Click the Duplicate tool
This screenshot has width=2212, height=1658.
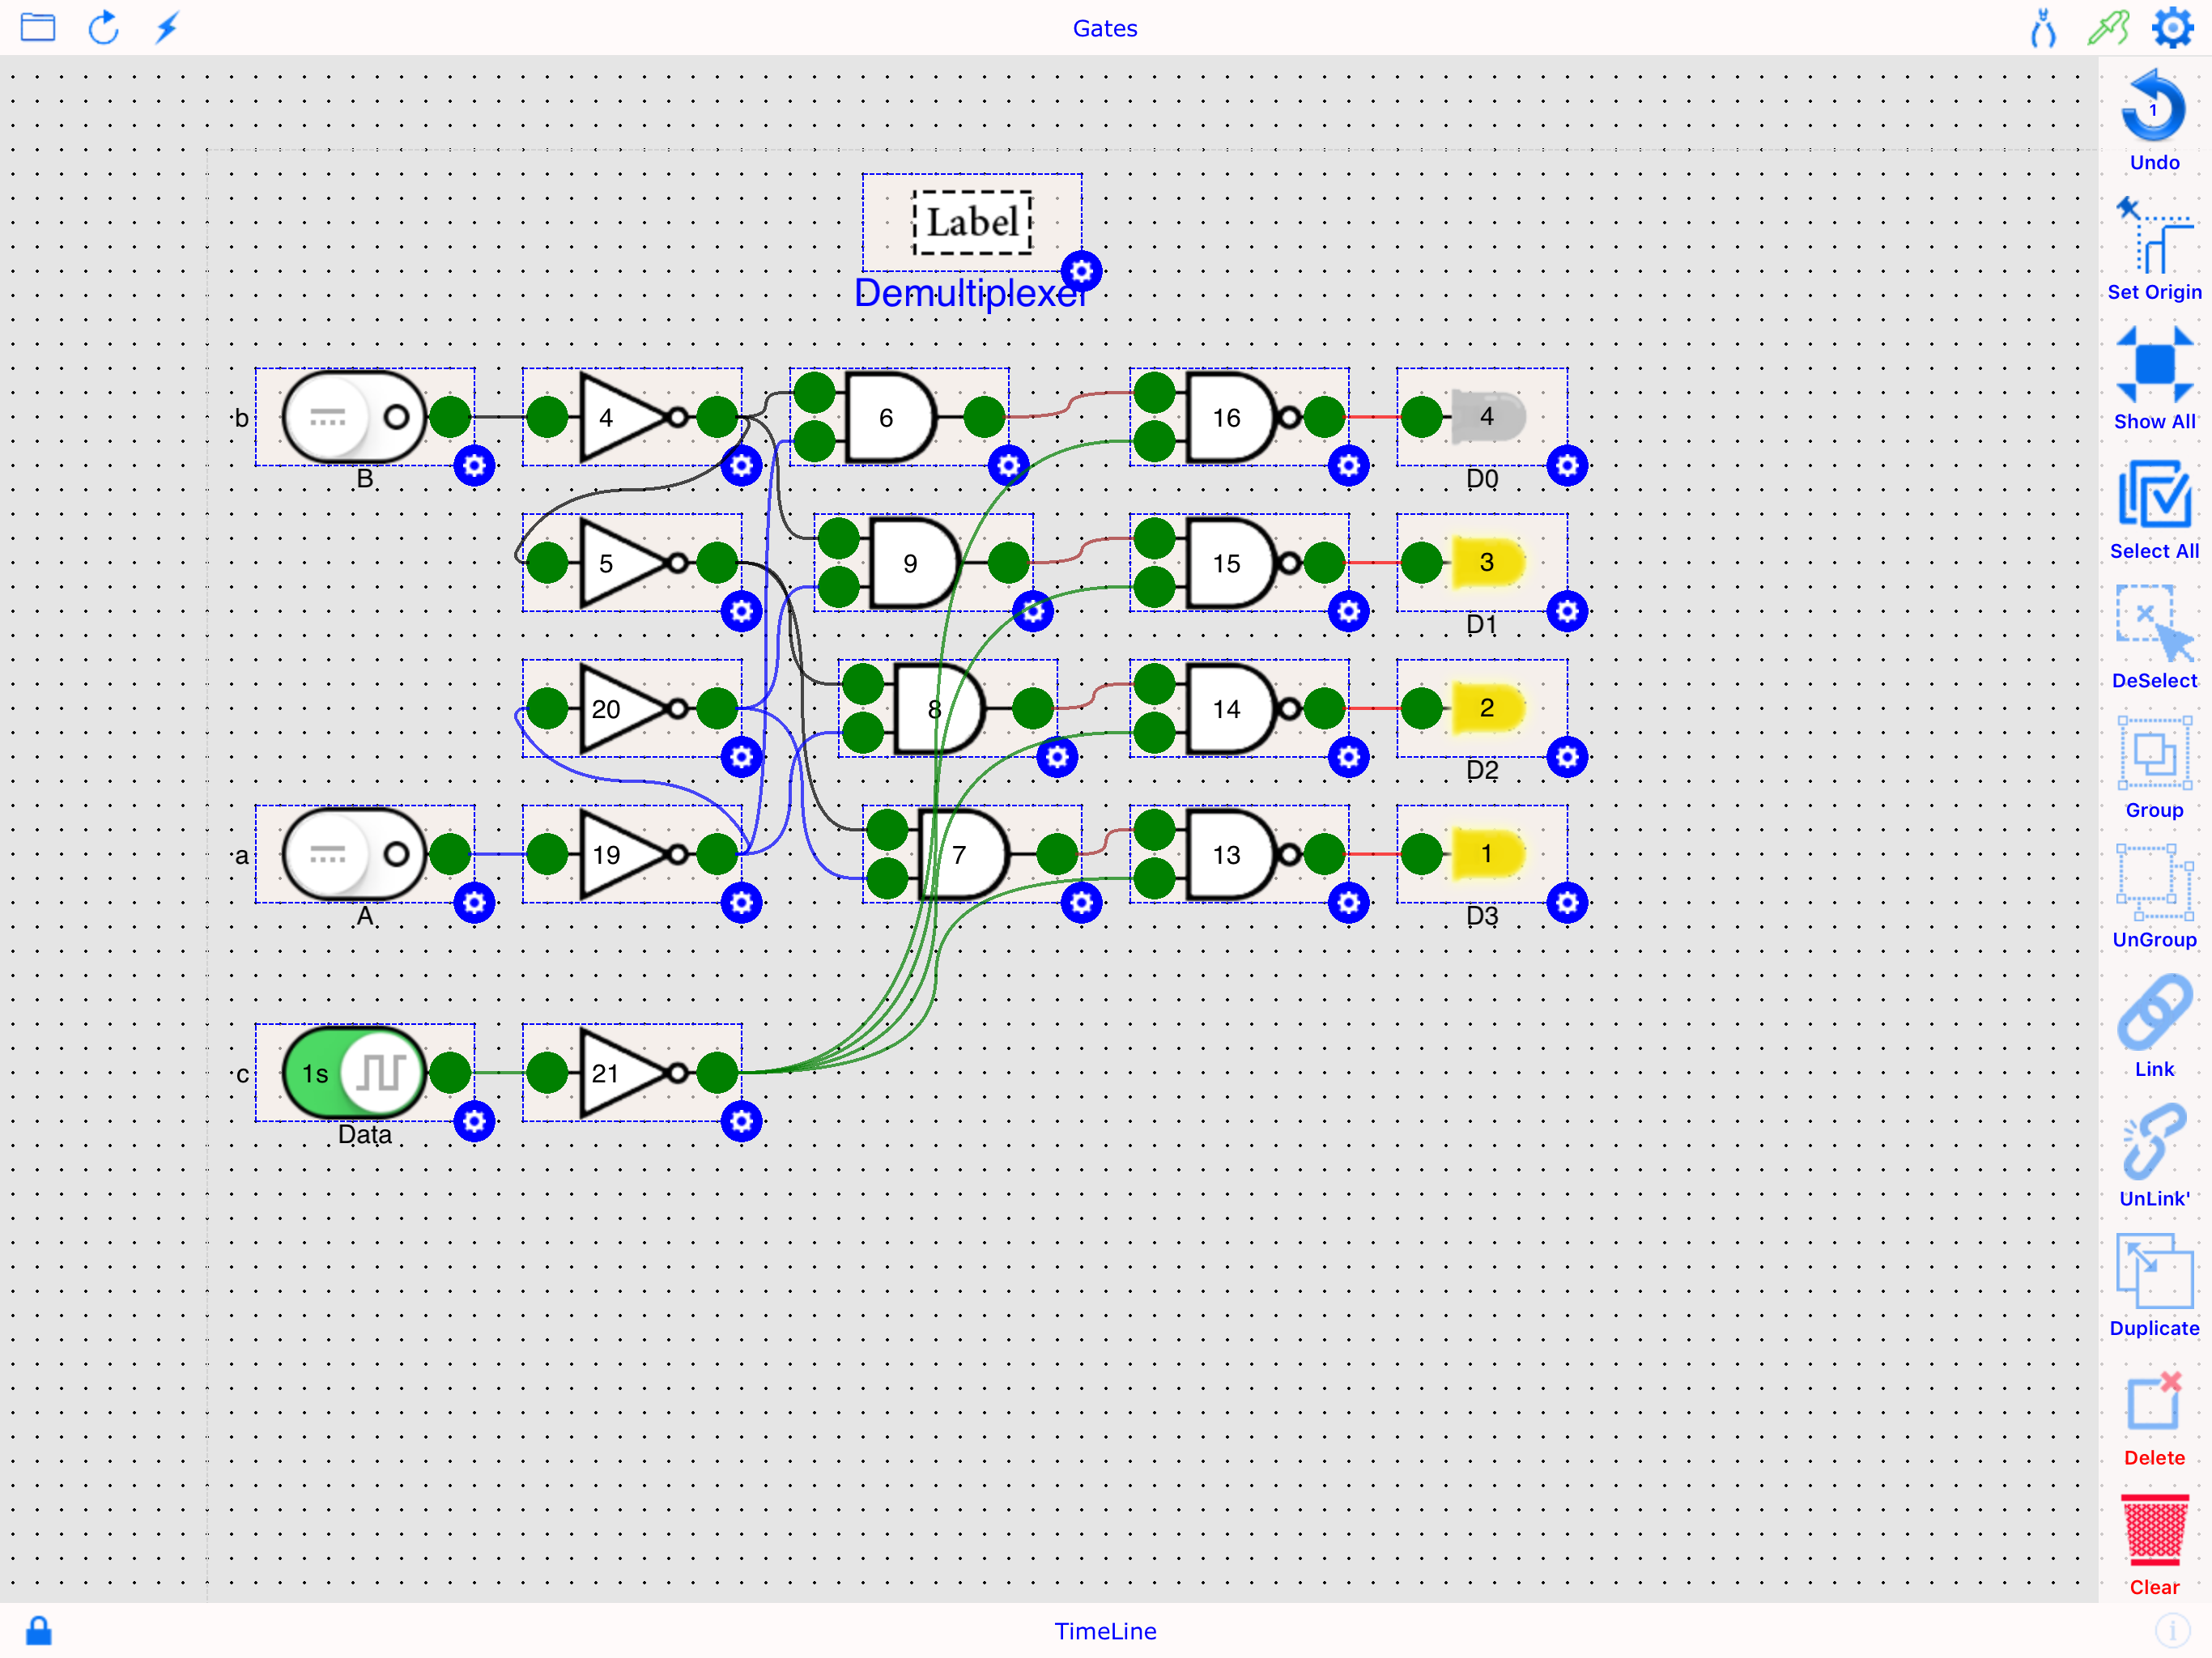click(x=2154, y=1286)
